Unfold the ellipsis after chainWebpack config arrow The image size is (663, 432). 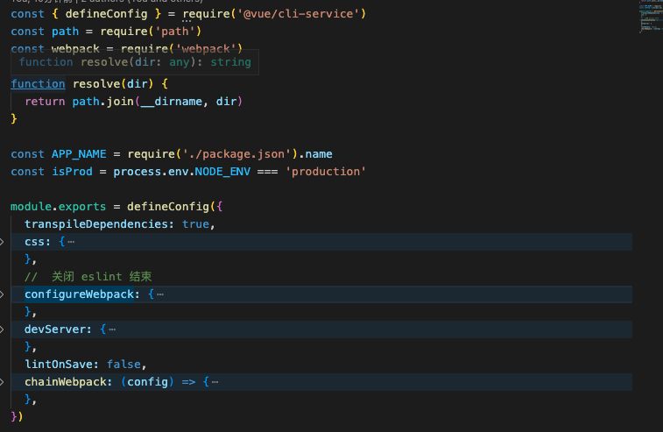coord(215,382)
